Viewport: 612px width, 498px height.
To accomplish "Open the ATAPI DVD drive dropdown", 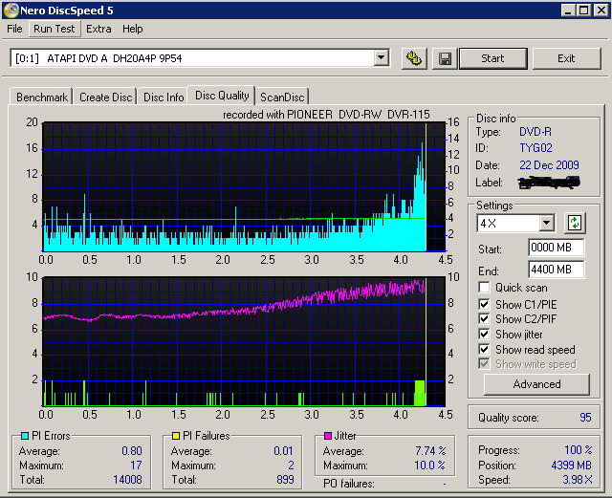I will [382, 58].
